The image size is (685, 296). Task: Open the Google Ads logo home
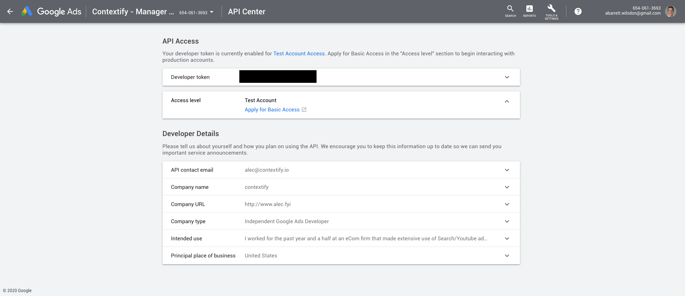[52, 11]
